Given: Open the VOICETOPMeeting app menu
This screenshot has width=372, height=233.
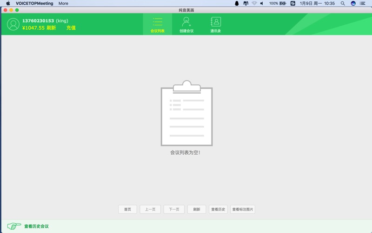Looking at the screenshot, I should (x=34, y=3).
